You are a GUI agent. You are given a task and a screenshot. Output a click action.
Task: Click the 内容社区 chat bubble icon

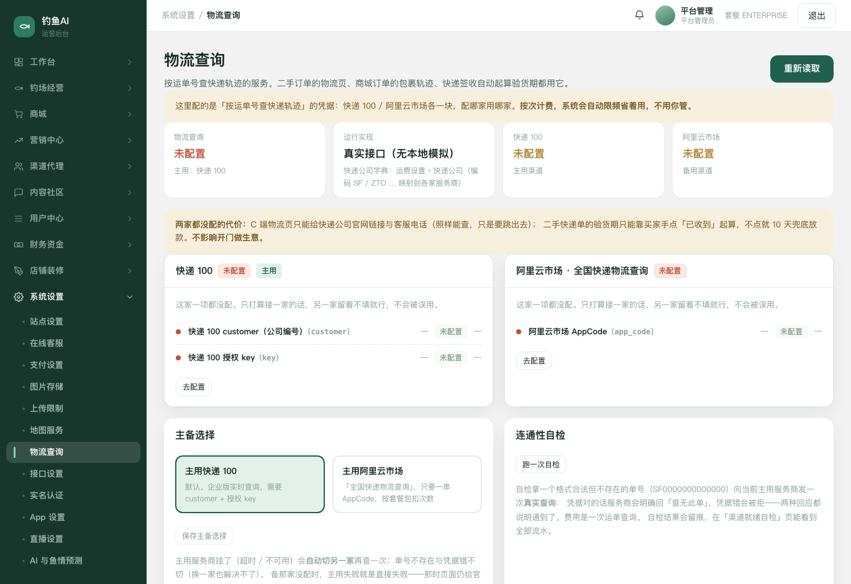pyautogui.click(x=19, y=193)
